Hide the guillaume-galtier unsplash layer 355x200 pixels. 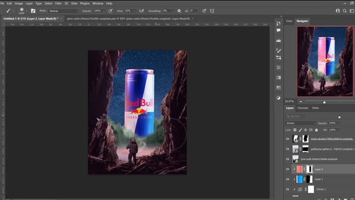pos(287,149)
